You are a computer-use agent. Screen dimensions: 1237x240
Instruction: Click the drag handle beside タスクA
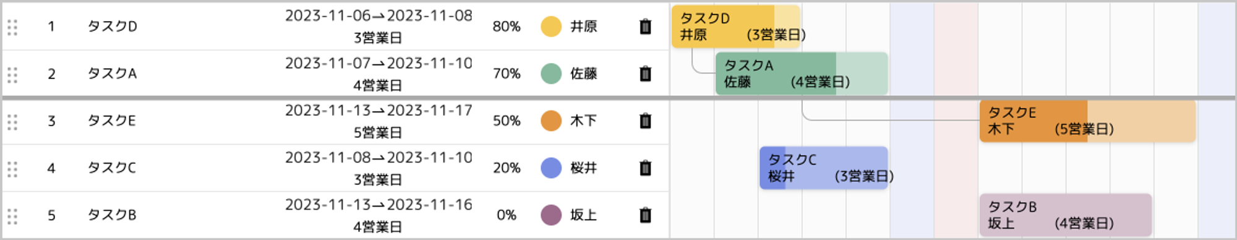(12, 74)
